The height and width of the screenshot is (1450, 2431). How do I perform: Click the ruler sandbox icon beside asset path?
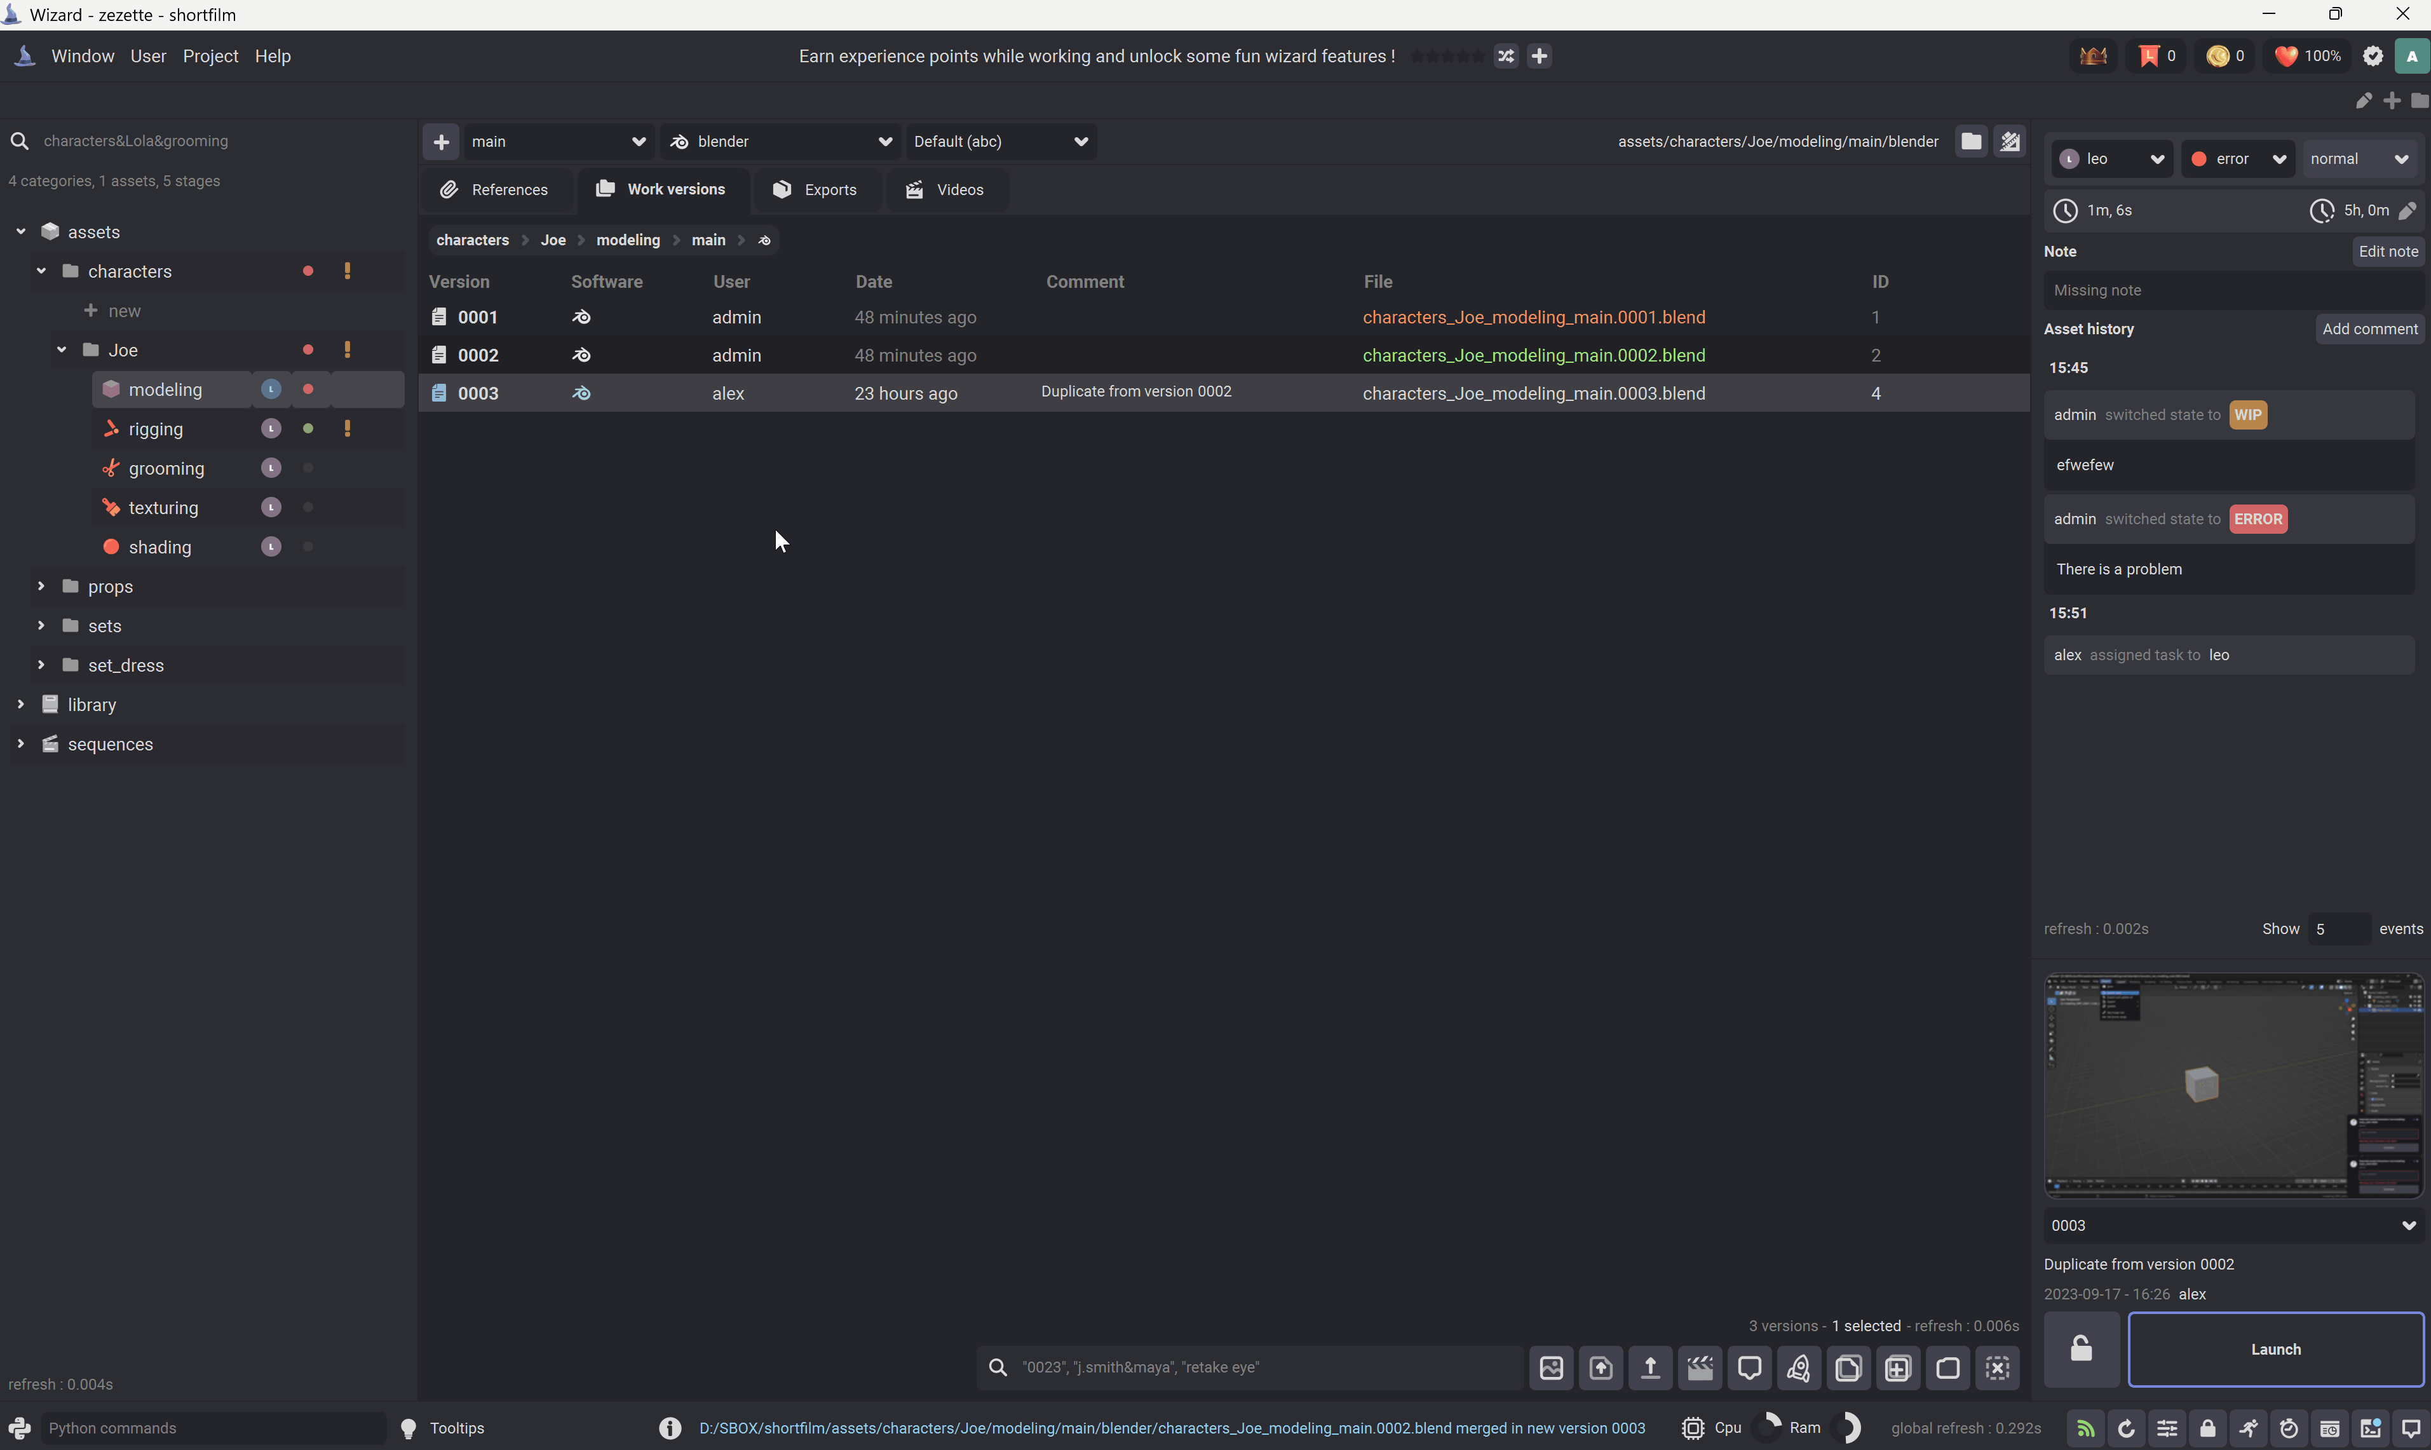pyautogui.click(x=2010, y=142)
